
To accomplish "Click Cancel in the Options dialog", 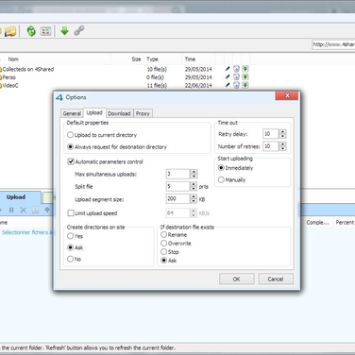I will click(276, 279).
